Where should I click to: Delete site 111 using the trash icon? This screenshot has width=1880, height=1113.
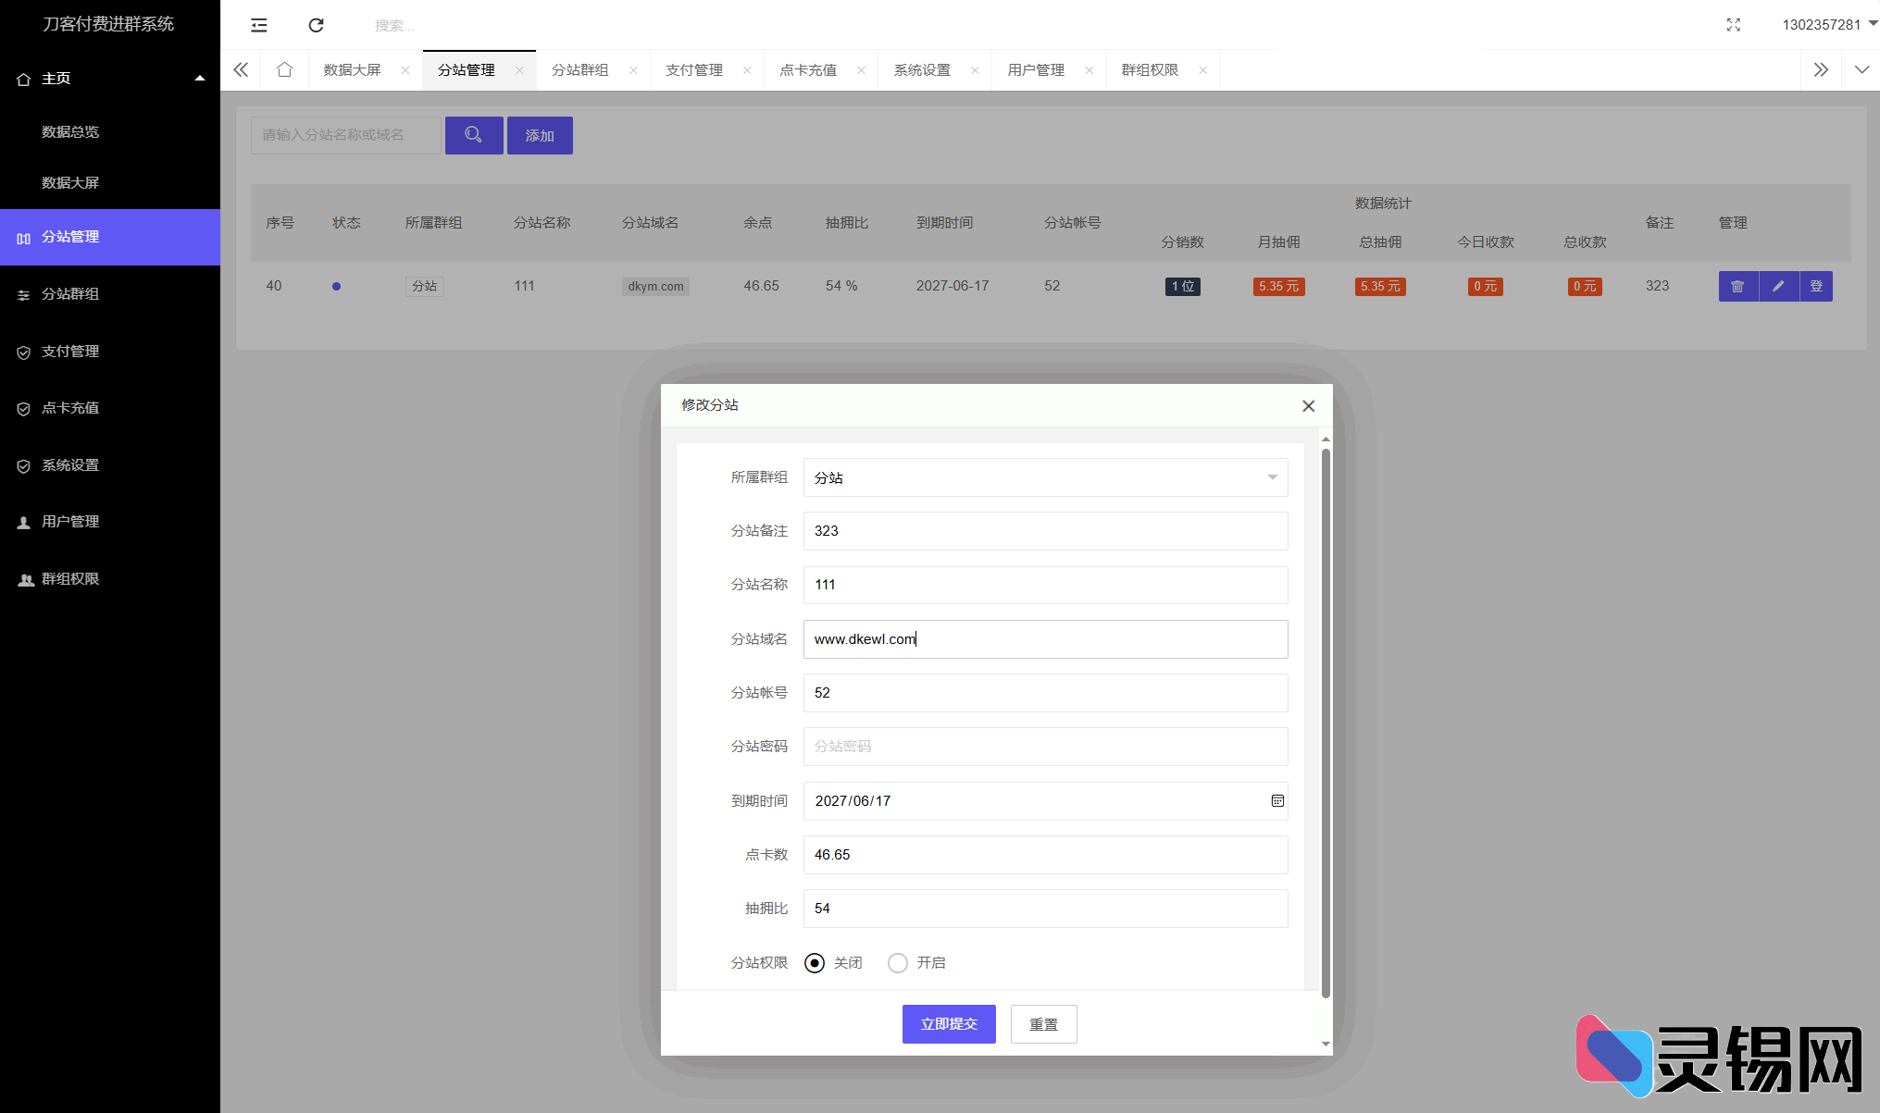point(1737,286)
